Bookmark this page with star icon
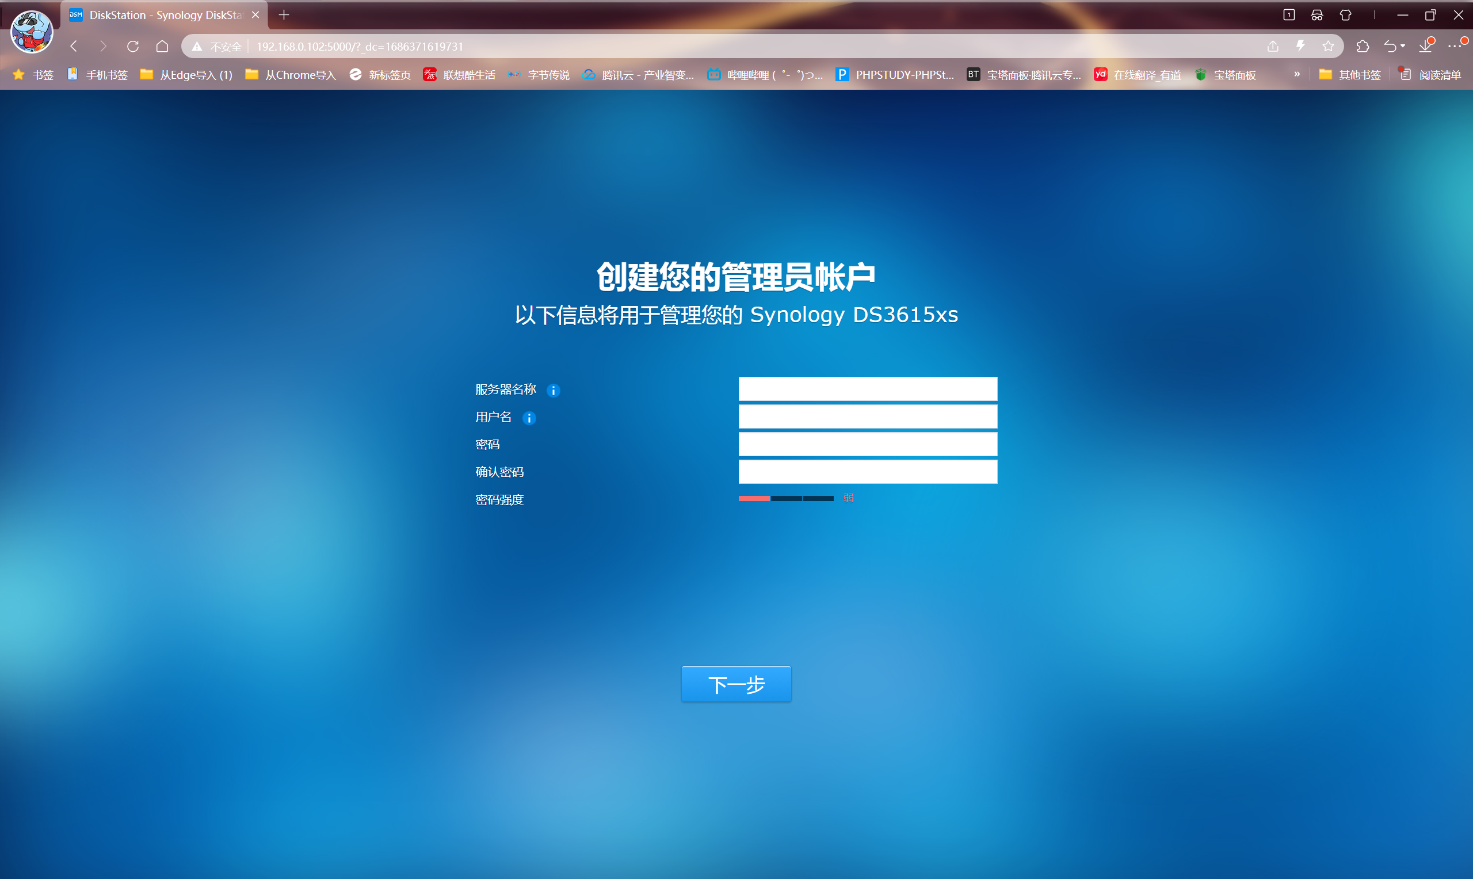Viewport: 1473px width, 879px height. (x=1328, y=46)
